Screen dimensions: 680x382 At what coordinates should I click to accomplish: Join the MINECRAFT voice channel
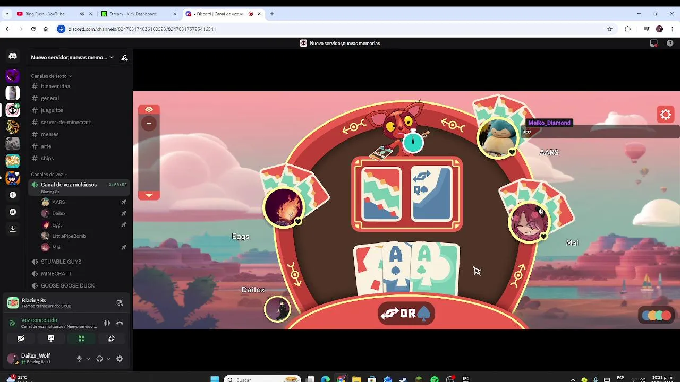[x=79, y=274]
